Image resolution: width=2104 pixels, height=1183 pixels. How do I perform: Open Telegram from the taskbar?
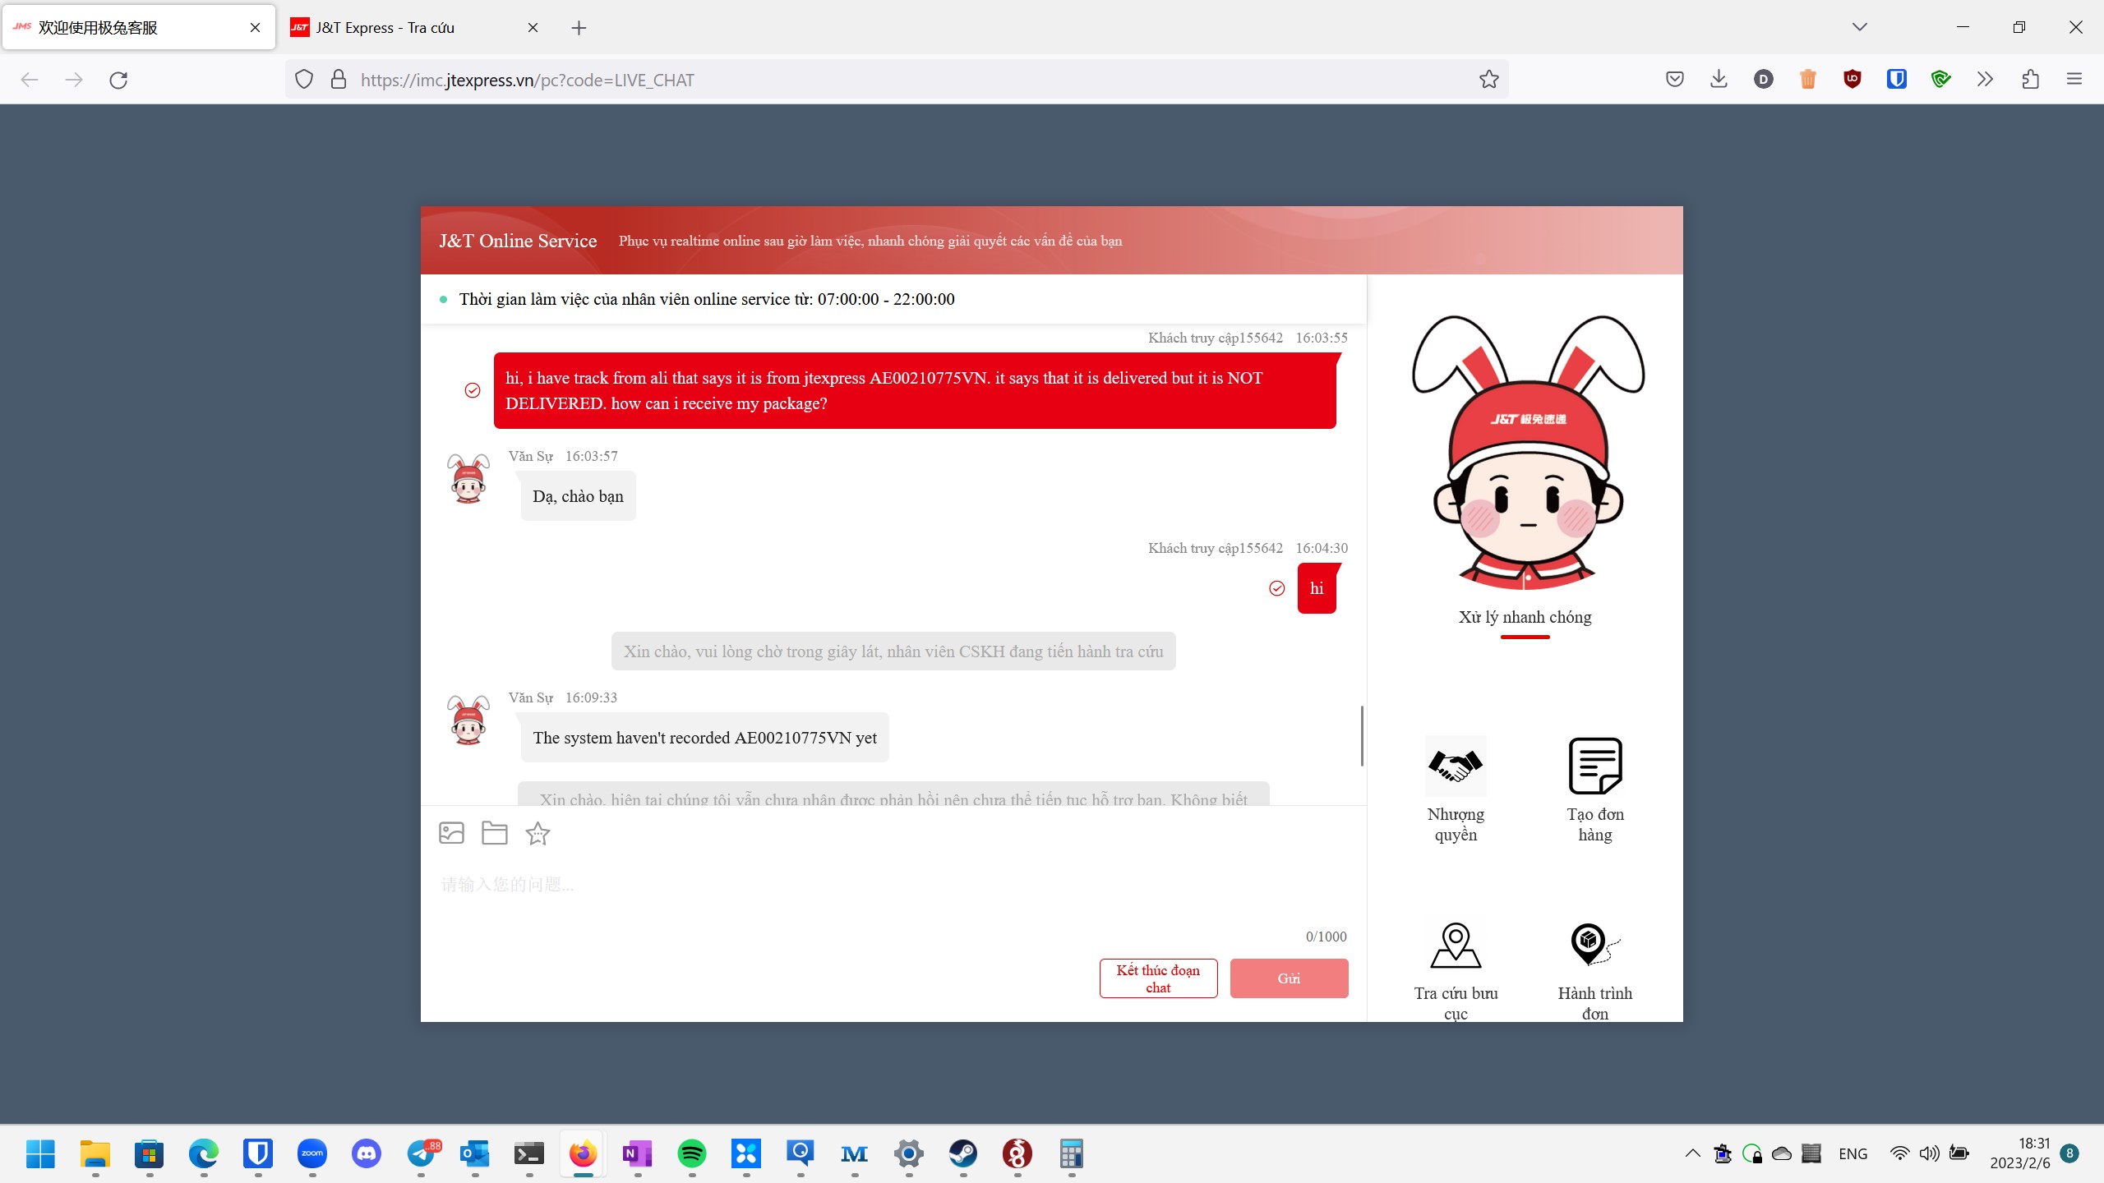point(422,1154)
